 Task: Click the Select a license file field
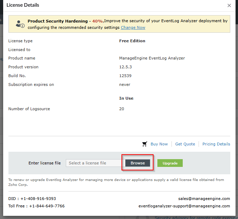click(x=95, y=163)
